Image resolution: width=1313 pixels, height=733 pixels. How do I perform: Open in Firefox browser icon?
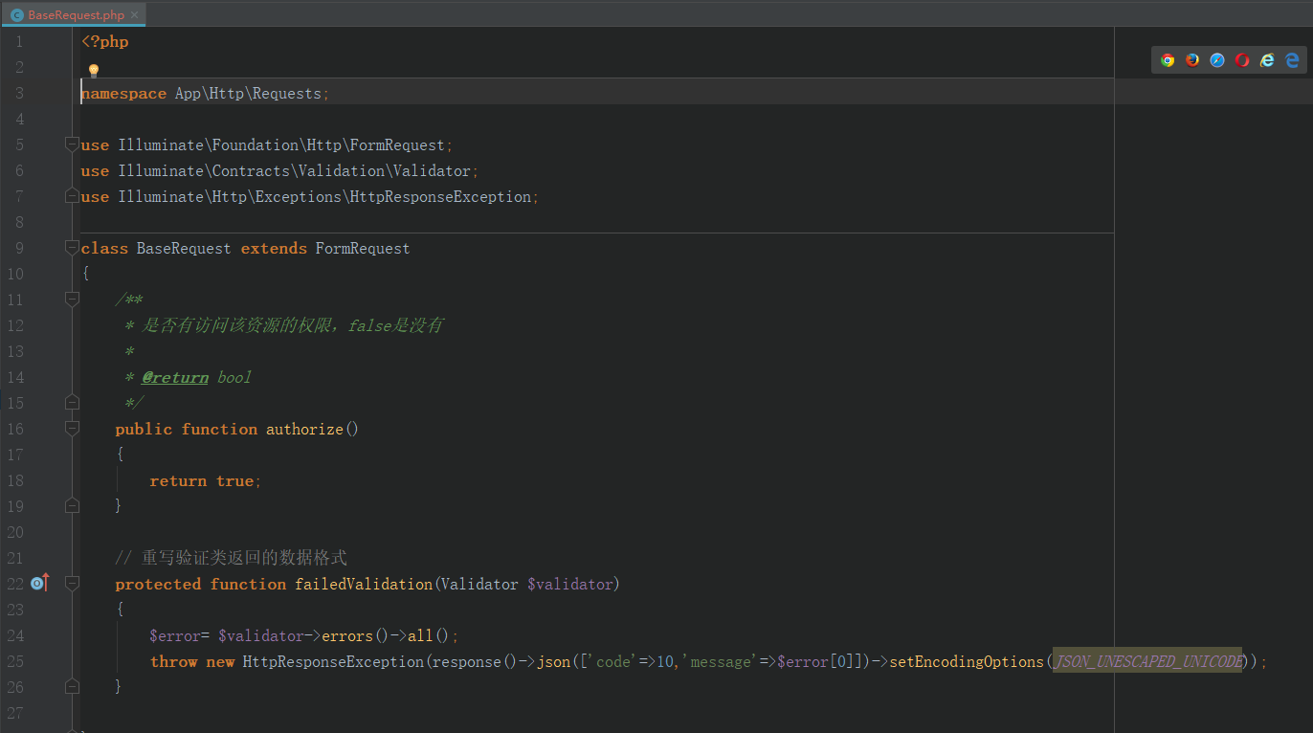coord(1192,60)
